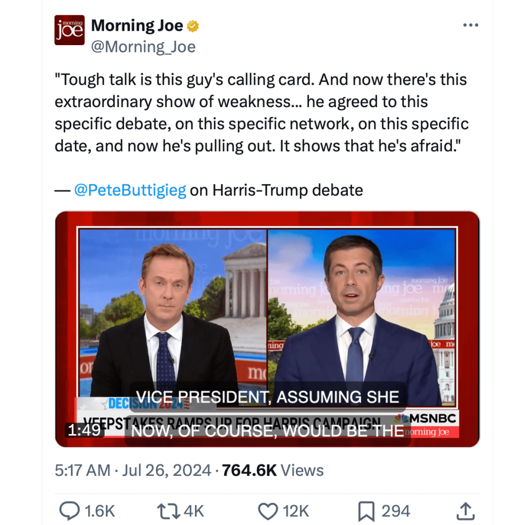Click the 12K likes count

296,511
